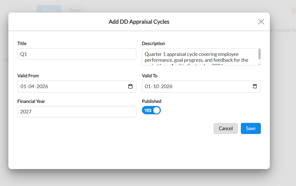Toggle the Published switch off
This screenshot has width=296, height=186.
click(151, 110)
